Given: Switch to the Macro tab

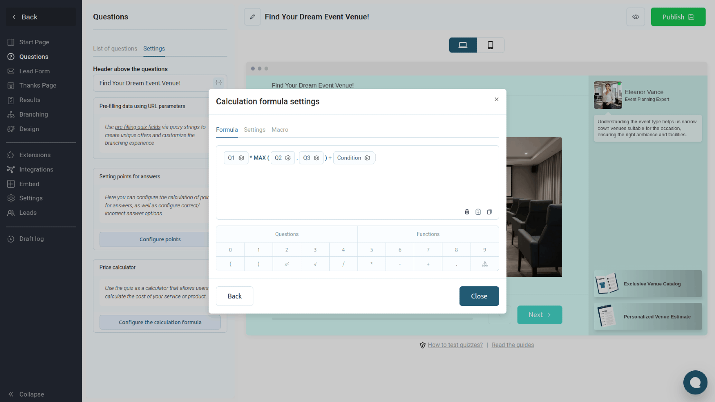Looking at the screenshot, I should point(280,130).
